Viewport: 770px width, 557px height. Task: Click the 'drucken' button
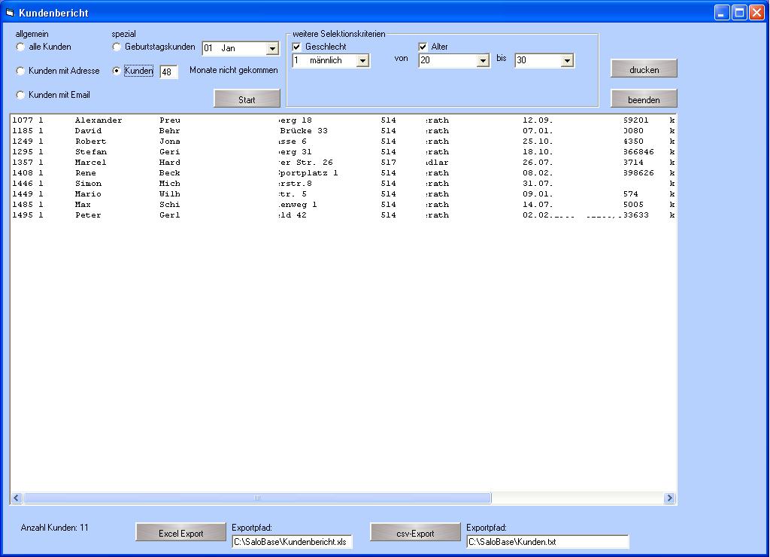tap(644, 69)
